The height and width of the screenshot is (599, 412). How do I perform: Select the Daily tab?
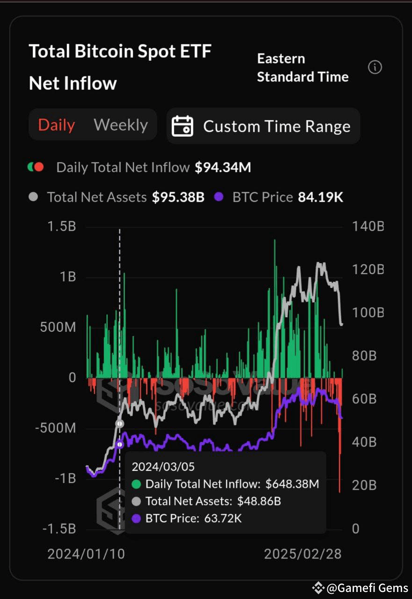56,124
